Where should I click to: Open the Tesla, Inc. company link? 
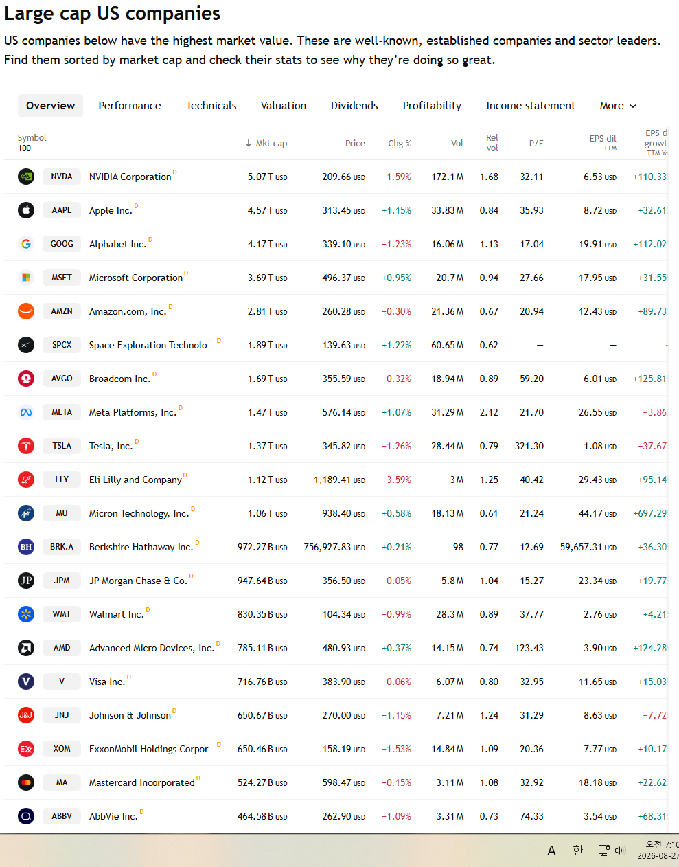pos(111,447)
